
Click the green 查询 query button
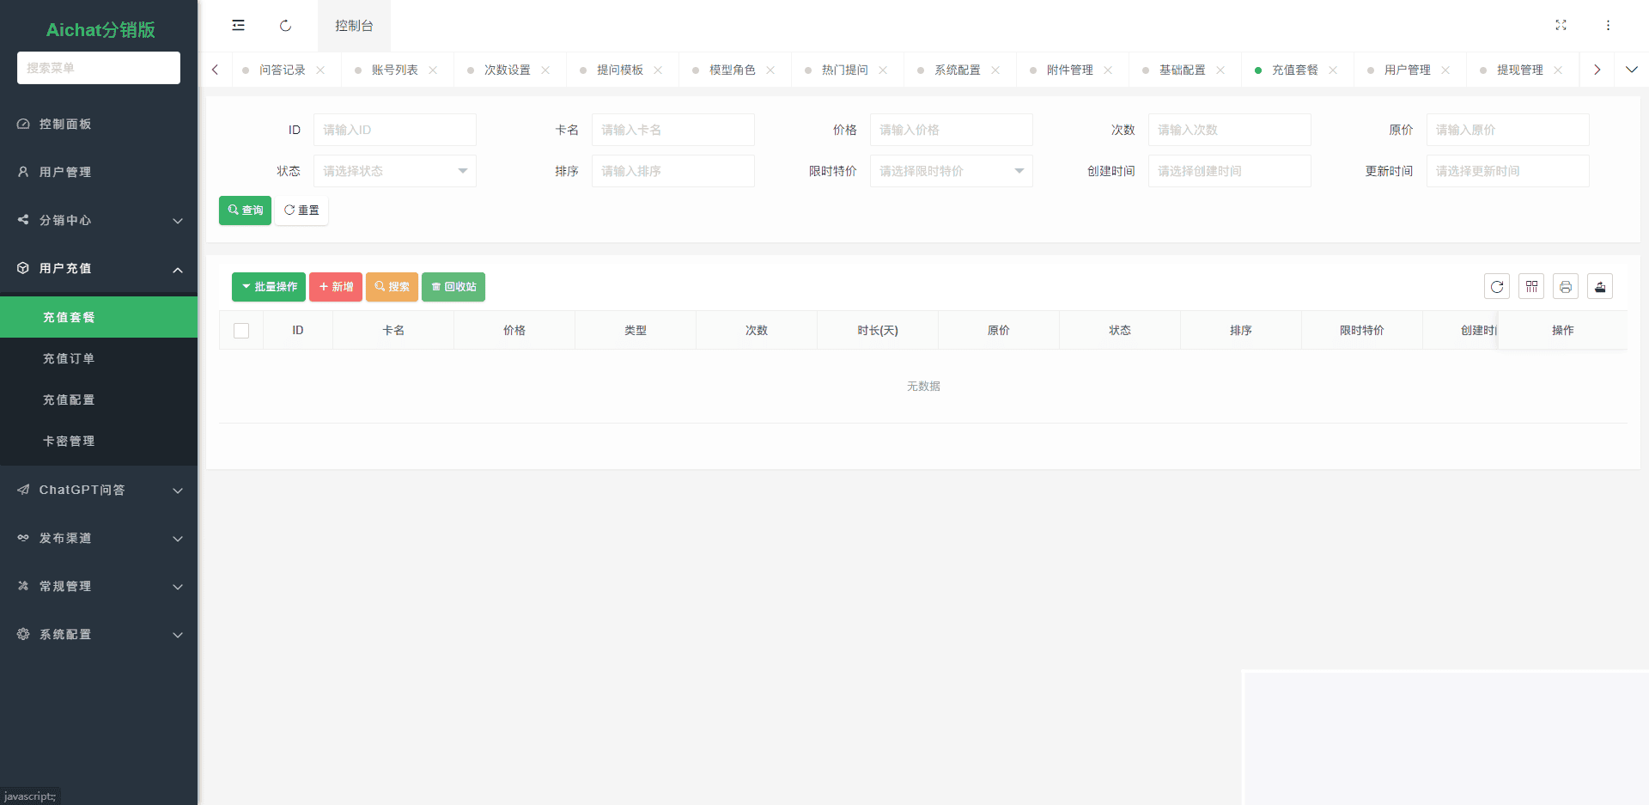(245, 210)
